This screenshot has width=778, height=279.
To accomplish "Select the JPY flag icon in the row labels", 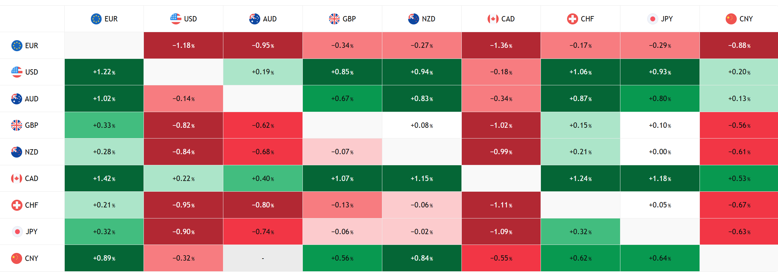I will pos(17,231).
